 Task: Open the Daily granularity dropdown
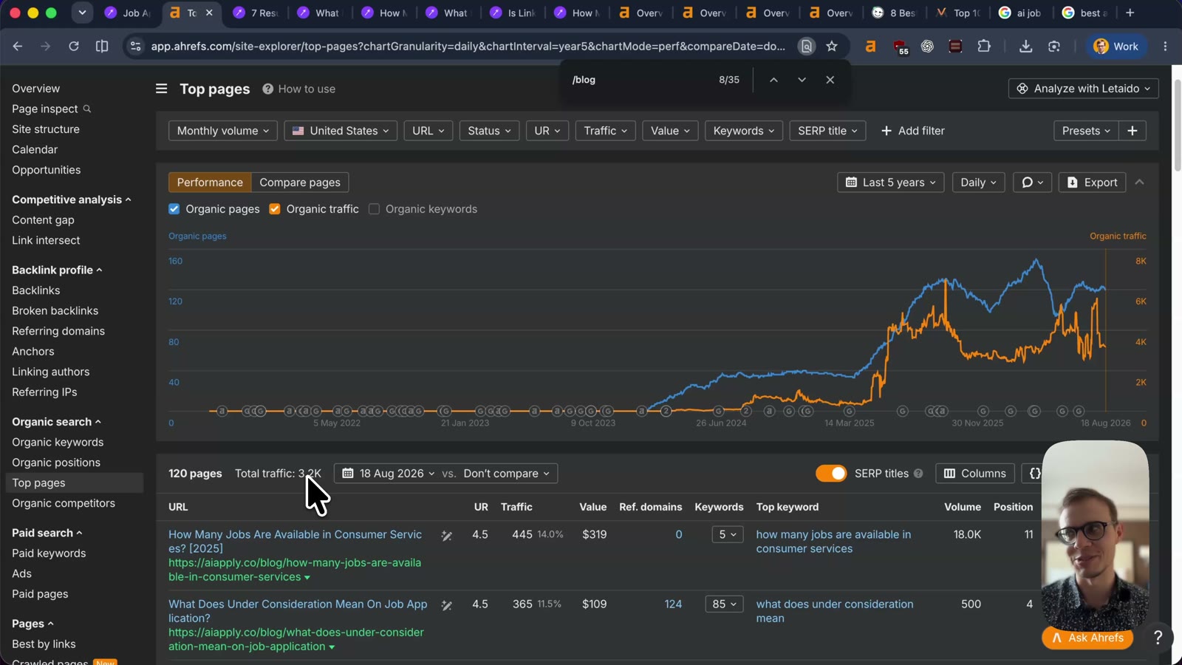click(979, 183)
